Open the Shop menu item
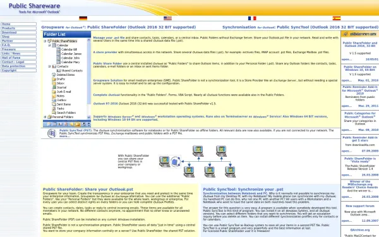Image resolution: width=379 pixels, height=237 pixels. 18,37
